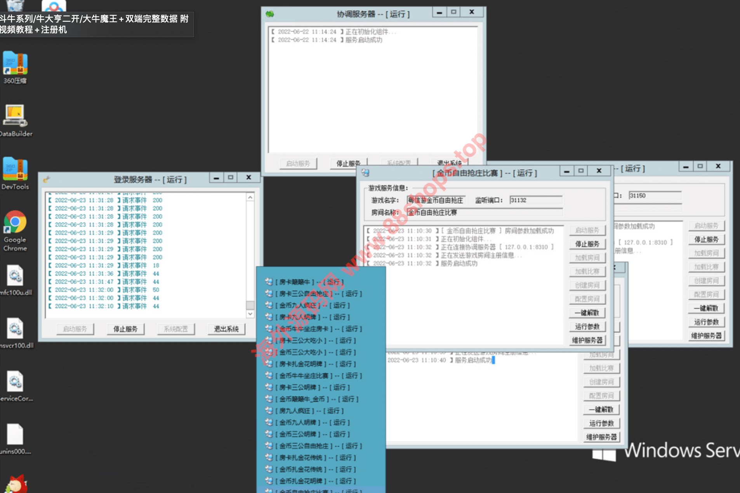
Task: Click the 监听端口 field showing 31132
Action: 536,200
